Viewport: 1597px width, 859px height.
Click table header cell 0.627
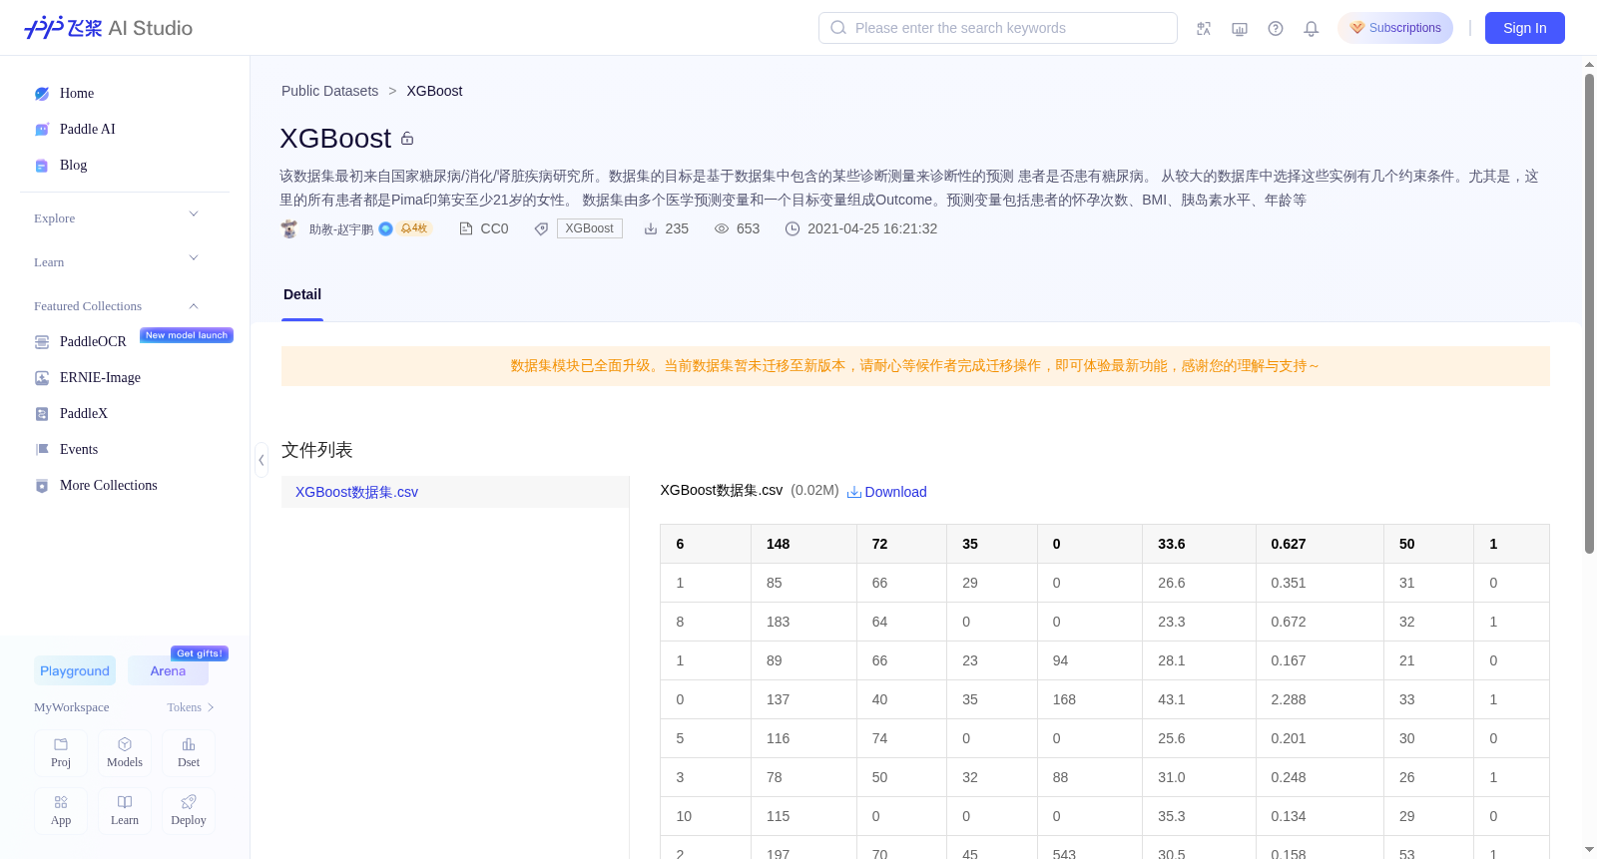click(1320, 544)
